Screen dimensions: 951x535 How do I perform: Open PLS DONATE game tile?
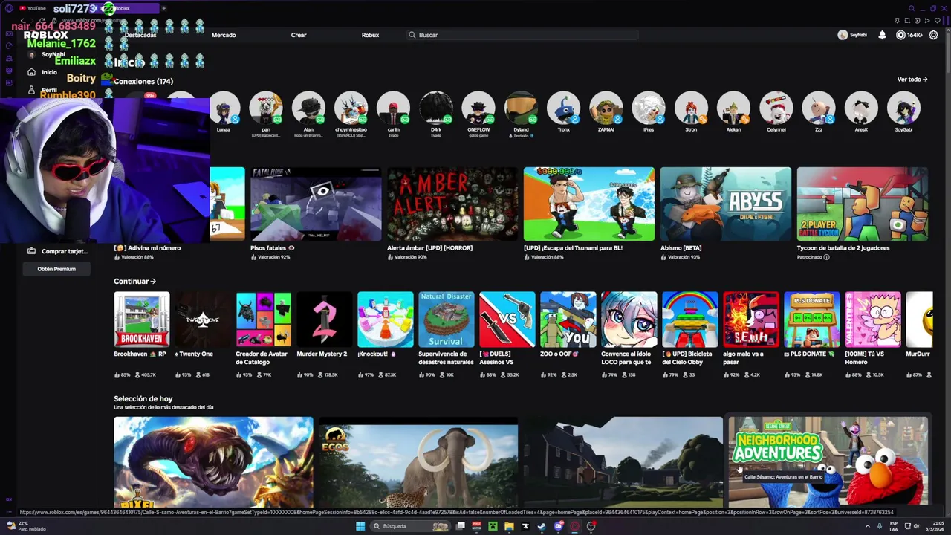tap(812, 320)
